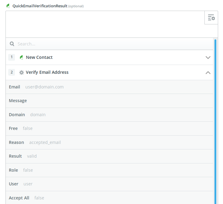Image resolution: width=223 pixels, height=204 pixels.
Task: Pick the Free false field
Action: (x=109, y=128)
